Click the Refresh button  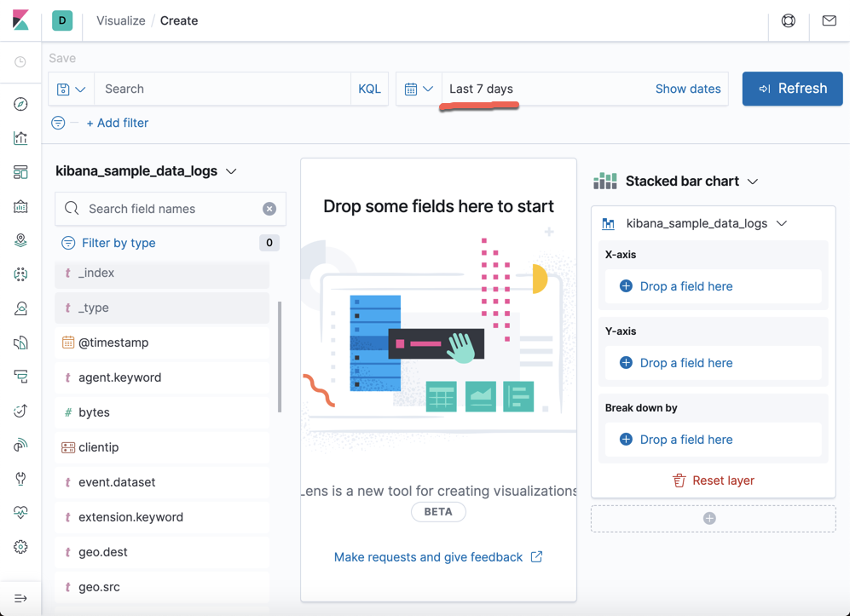(792, 89)
